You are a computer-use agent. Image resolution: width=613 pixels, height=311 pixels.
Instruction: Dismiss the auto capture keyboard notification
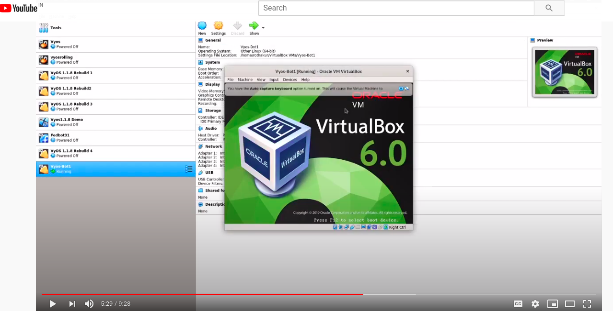(401, 89)
